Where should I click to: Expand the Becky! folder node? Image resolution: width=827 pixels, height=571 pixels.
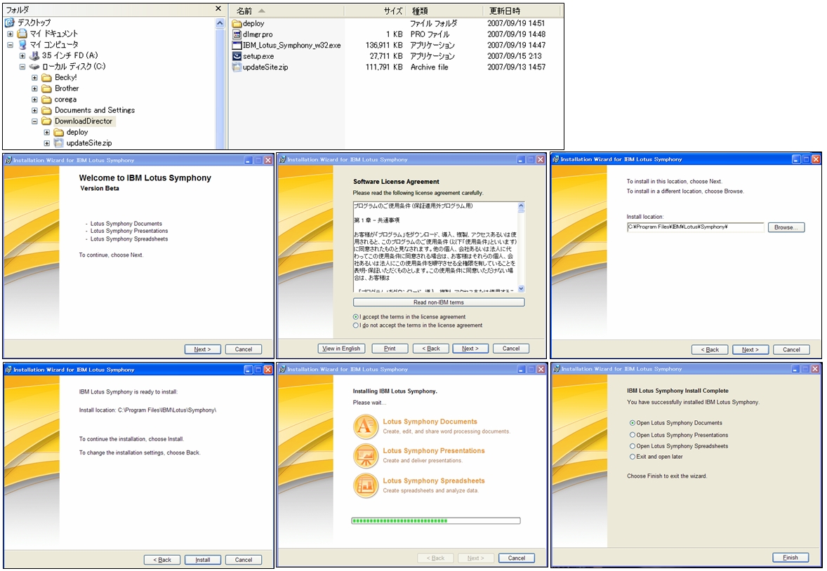pos(34,77)
